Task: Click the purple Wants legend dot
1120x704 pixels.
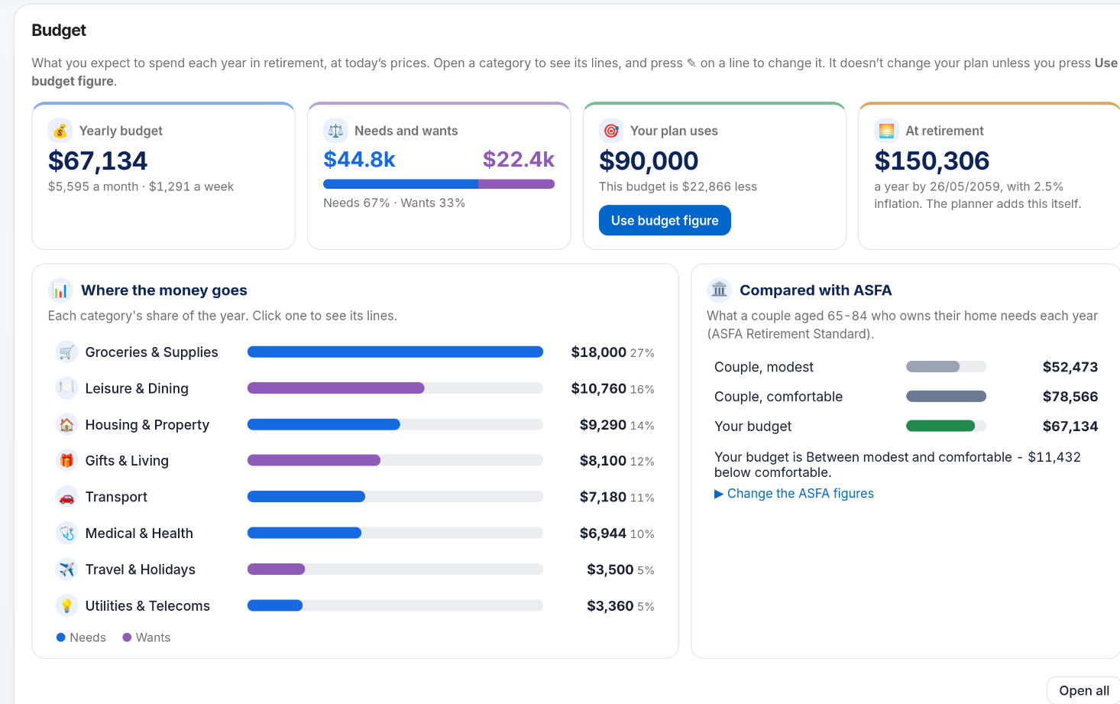Action: coord(127,637)
